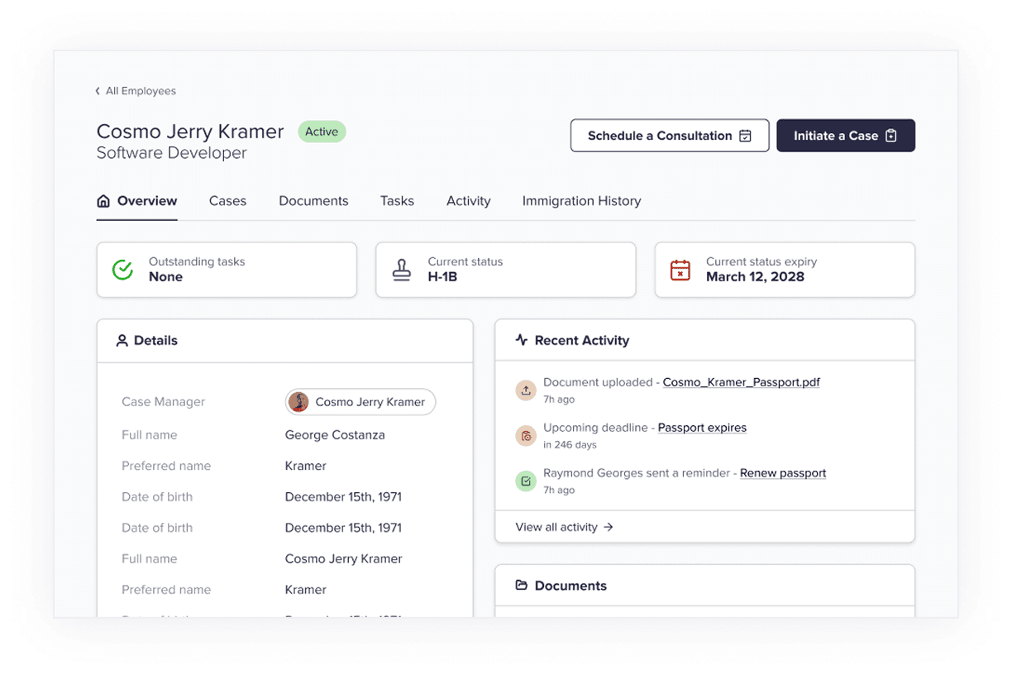This screenshot has width=1012, height=675.
Task: Click the stamp icon for Current status
Action: point(402,270)
